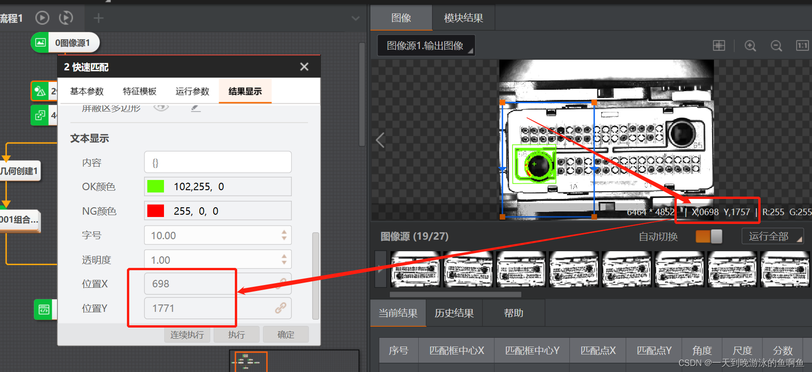The image size is (812, 372).
Task: Switch to the 模块结果 tab
Action: click(464, 18)
